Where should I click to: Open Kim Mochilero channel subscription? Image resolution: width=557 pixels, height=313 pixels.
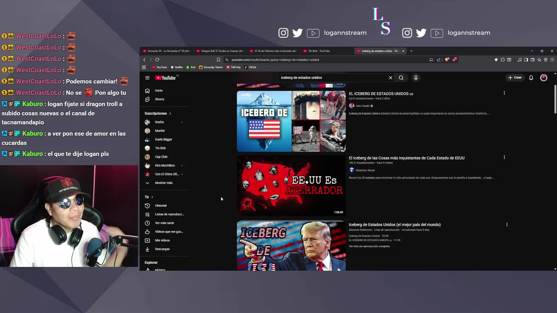pos(164,165)
